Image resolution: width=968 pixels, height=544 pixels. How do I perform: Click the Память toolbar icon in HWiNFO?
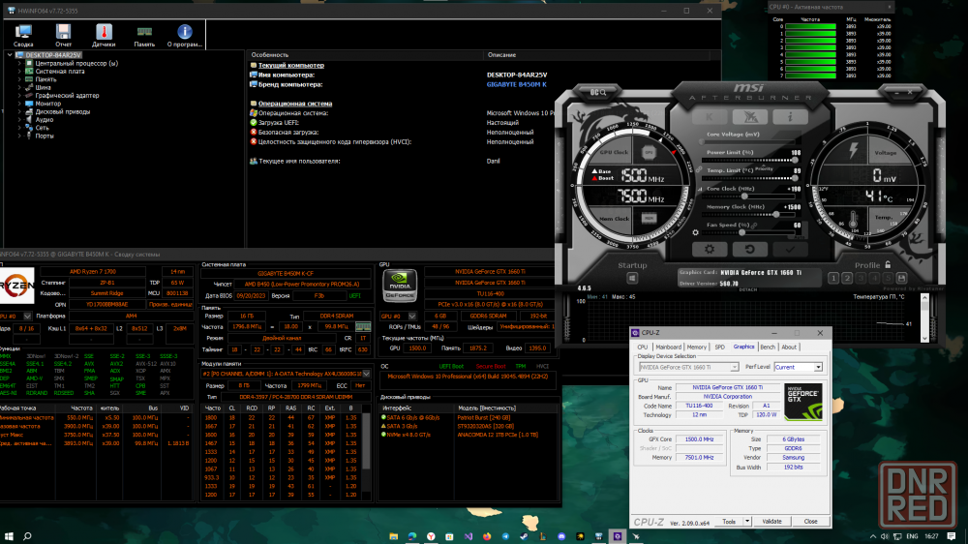pyautogui.click(x=144, y=35)
